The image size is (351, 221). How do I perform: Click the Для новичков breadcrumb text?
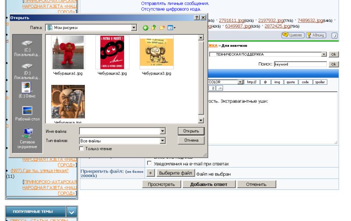234,46
